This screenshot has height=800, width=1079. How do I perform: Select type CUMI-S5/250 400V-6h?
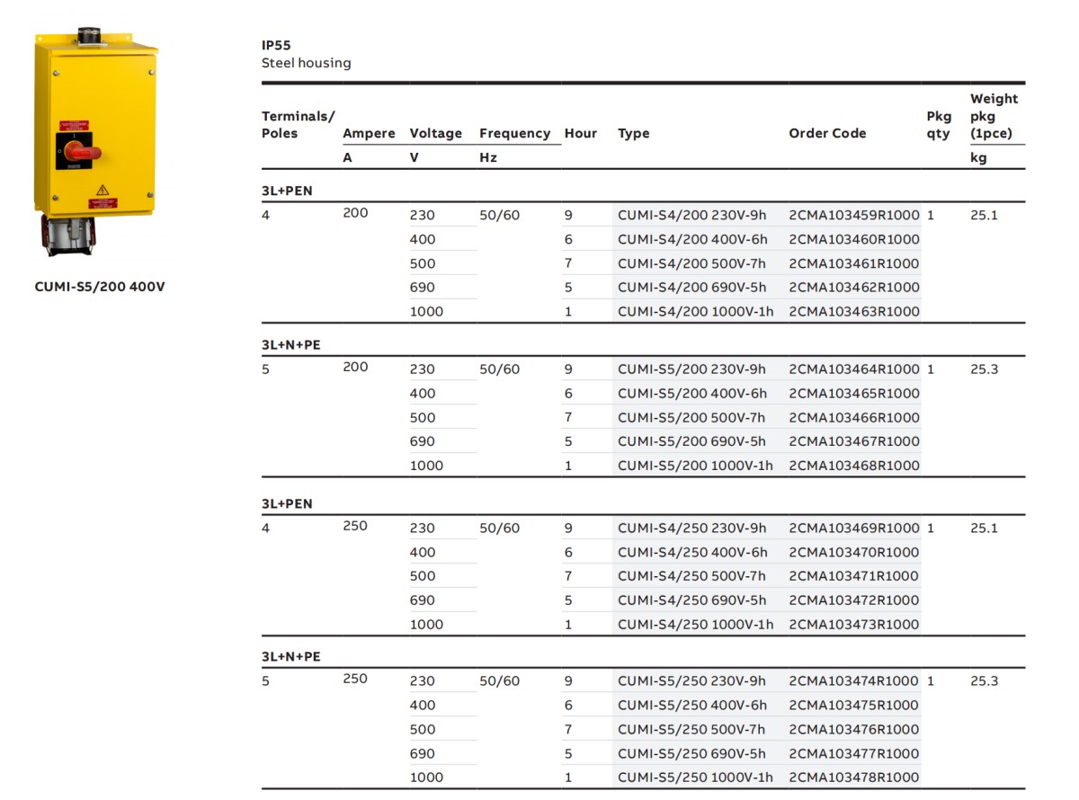coord(692,706)
